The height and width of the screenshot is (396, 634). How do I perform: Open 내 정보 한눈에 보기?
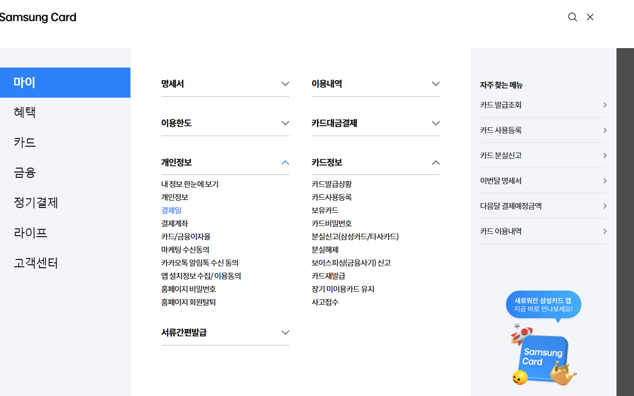191,184
